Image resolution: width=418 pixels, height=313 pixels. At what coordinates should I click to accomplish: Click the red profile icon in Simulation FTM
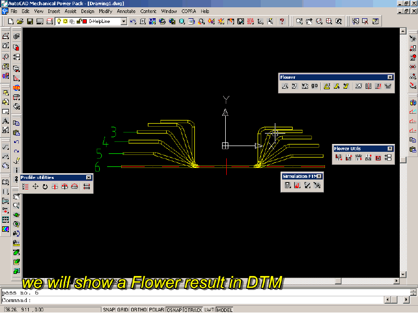(297, 185)
